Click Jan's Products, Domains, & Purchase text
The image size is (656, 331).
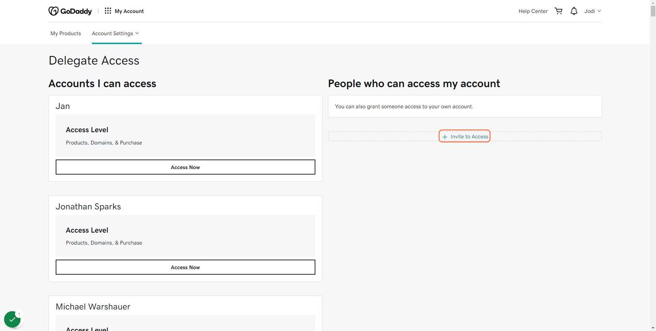(104, 143)
